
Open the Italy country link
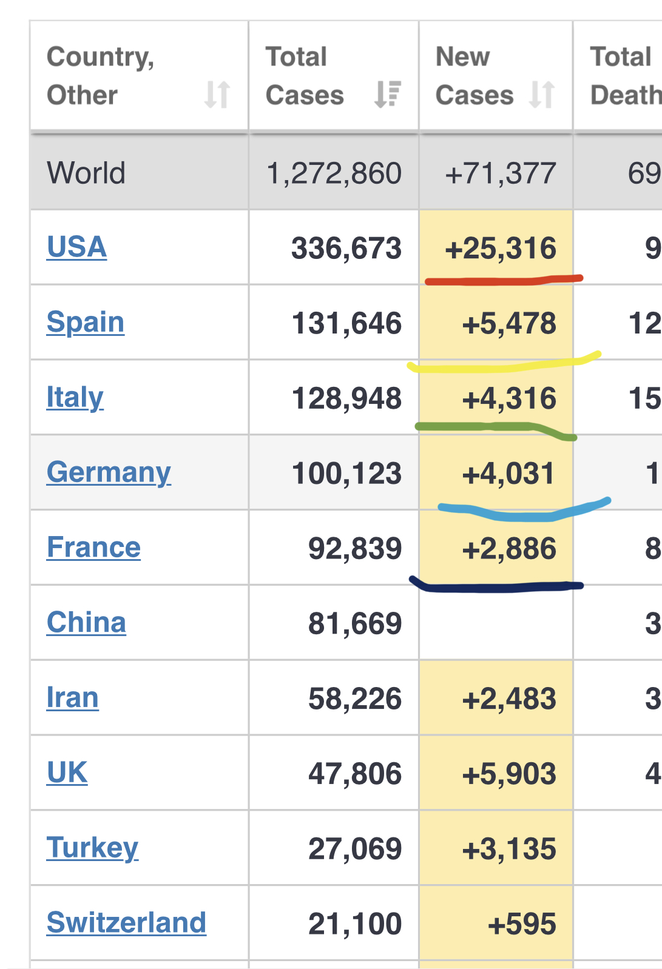click(75, 398)
